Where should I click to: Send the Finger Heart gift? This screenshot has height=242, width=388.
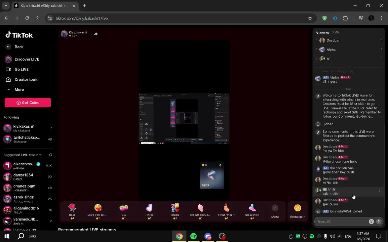(x=226, y=211)
